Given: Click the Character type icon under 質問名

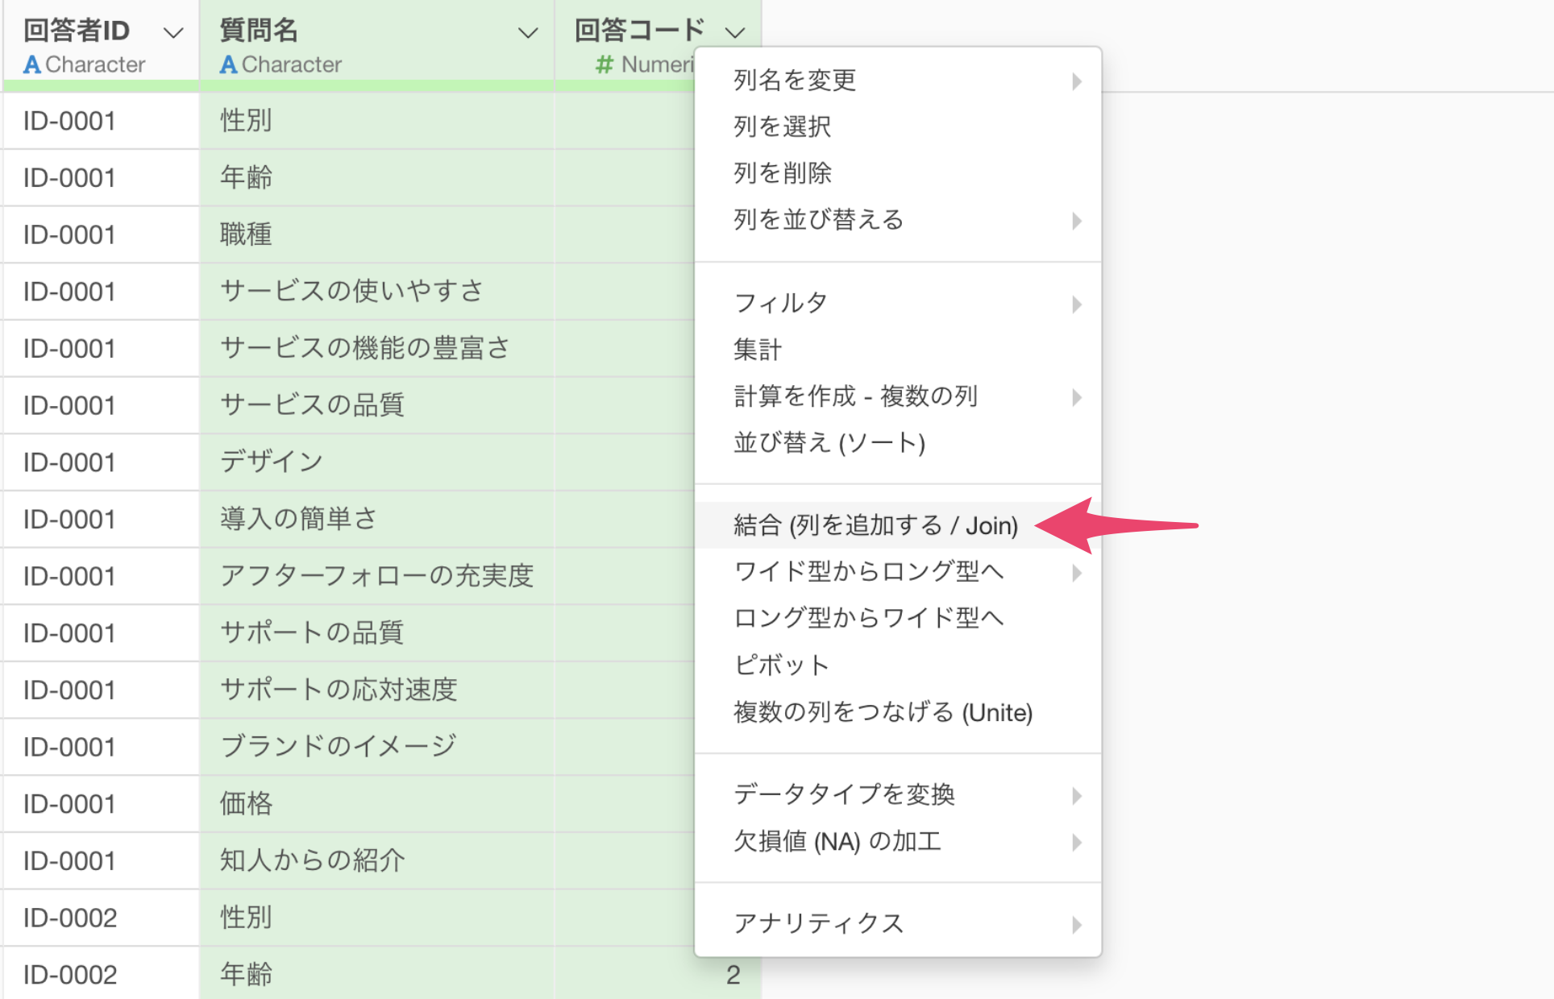Looking at the screenshot, I should [228, 64].
